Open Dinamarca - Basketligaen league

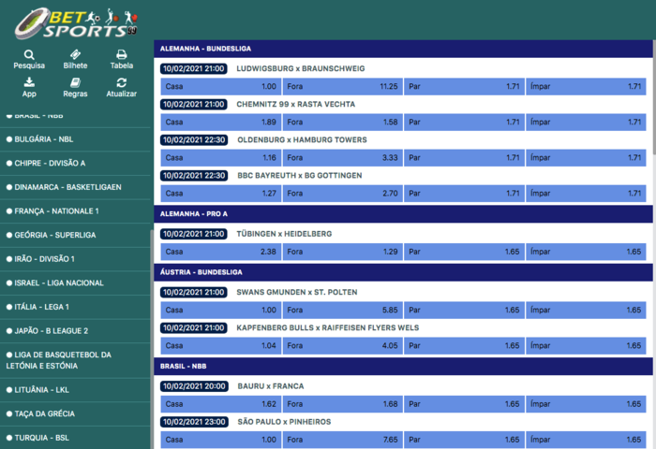[67, 187]
